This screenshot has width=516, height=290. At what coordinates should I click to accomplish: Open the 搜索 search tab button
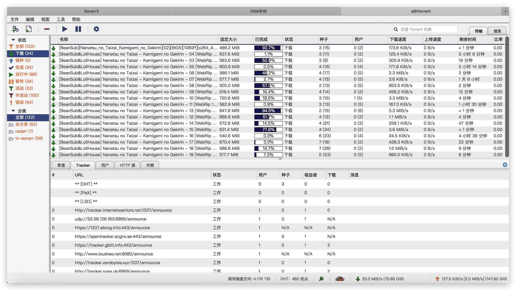(497, 31)
